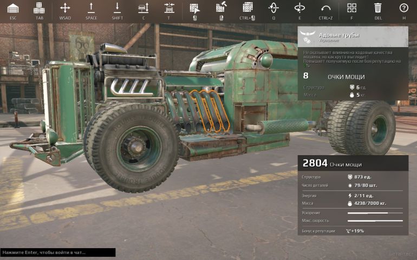This screenshot has width=417, height=260.
Task: Rotate part with the Q rotation icon
Action: click(x=273, y=8)
